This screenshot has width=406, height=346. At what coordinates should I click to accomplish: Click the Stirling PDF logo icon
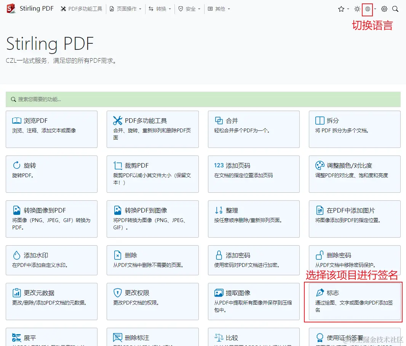point(11,8)
